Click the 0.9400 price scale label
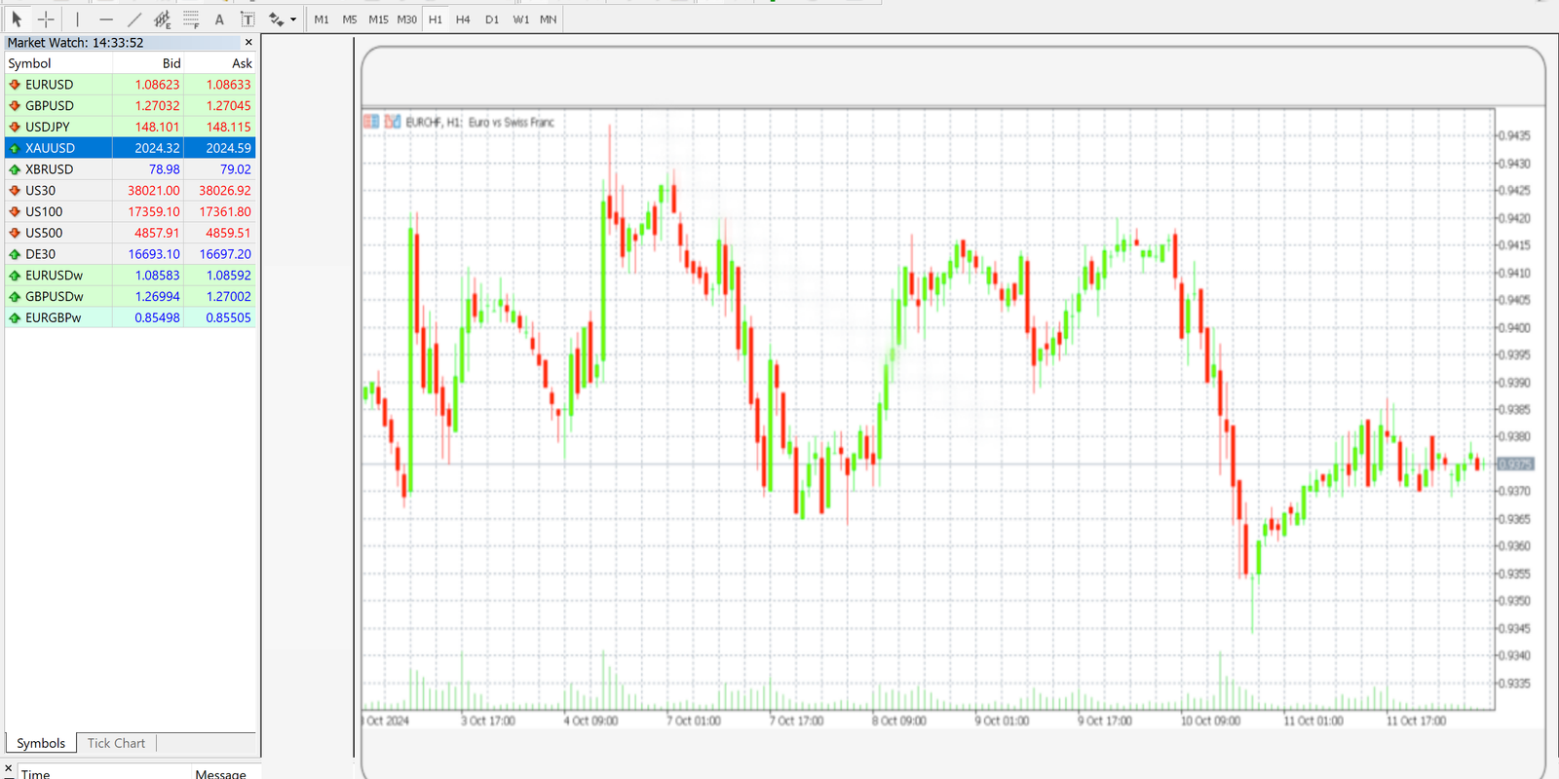 tap(1514, 328)
